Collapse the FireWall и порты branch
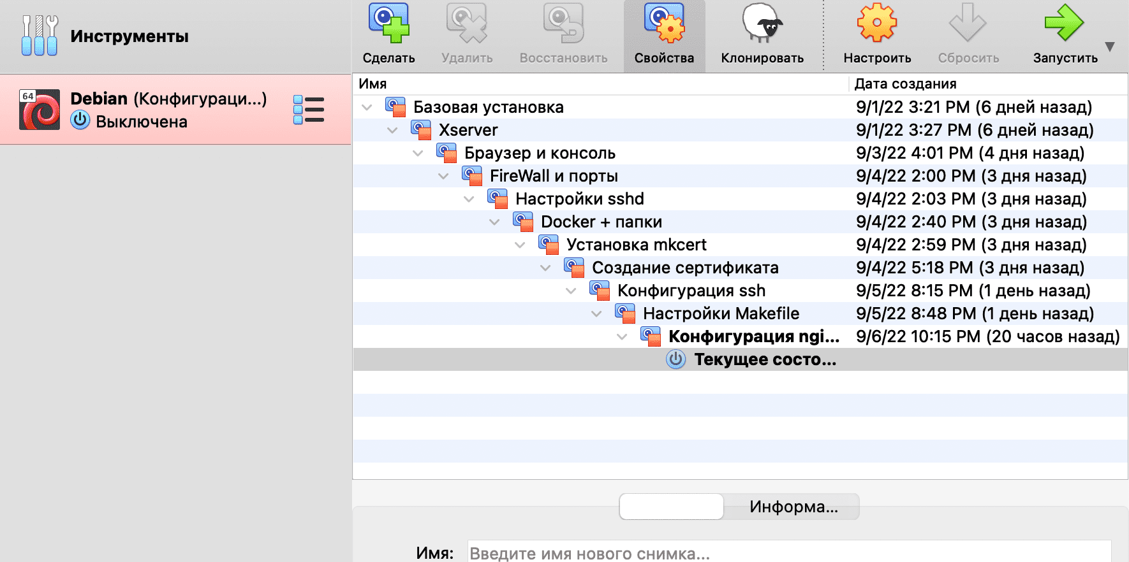The width and height of the screenshot is (1129, 562). point(443,176)
